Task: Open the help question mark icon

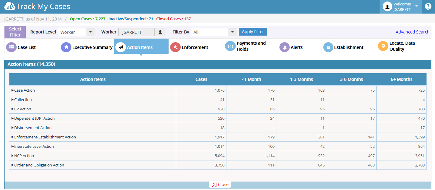Action: (428, 6)
